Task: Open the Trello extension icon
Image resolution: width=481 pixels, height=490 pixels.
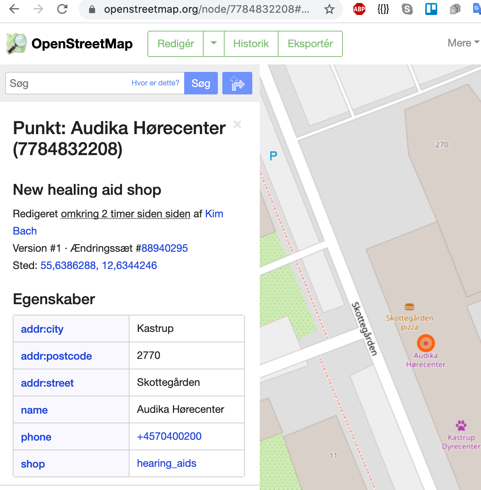Action: click(x=431, y=9)
